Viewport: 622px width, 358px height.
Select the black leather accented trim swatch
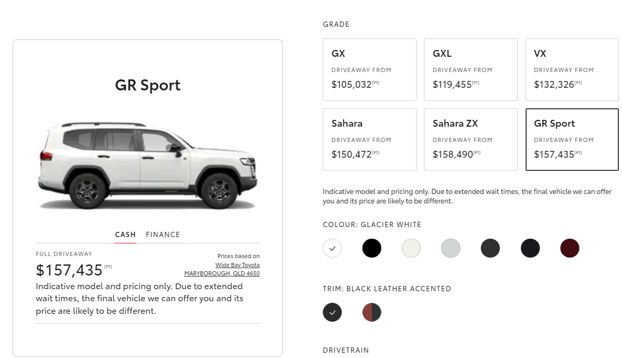(332, 312)
